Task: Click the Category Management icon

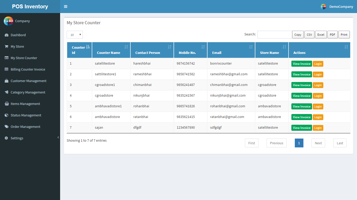Action: pyautogui.click(x=7, y=92)
